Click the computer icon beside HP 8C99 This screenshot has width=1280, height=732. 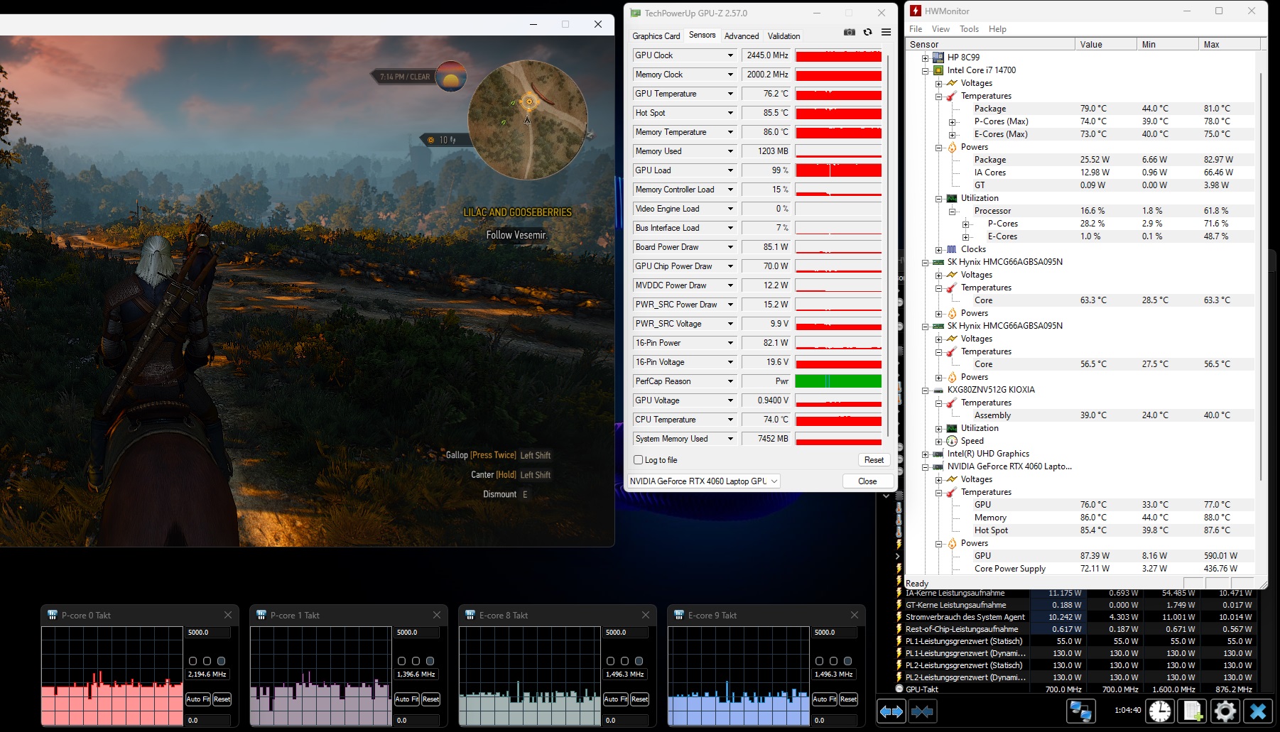[938, 58]
